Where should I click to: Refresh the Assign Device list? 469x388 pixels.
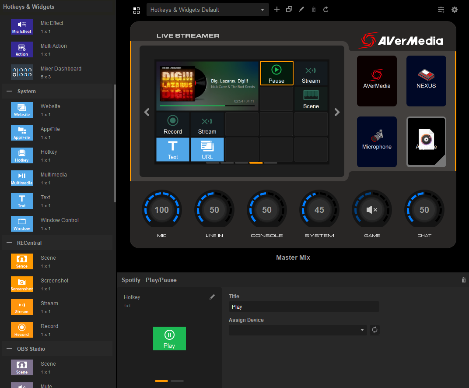click(374, 330)
